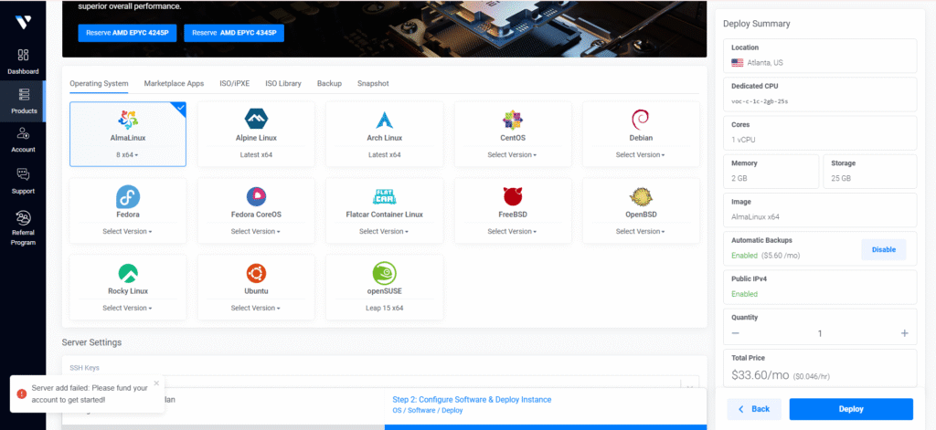Expand AlmaLinux 8 x64 version dropdown
The height and width of the screenshot is (430, 936).
coord(128,154)
